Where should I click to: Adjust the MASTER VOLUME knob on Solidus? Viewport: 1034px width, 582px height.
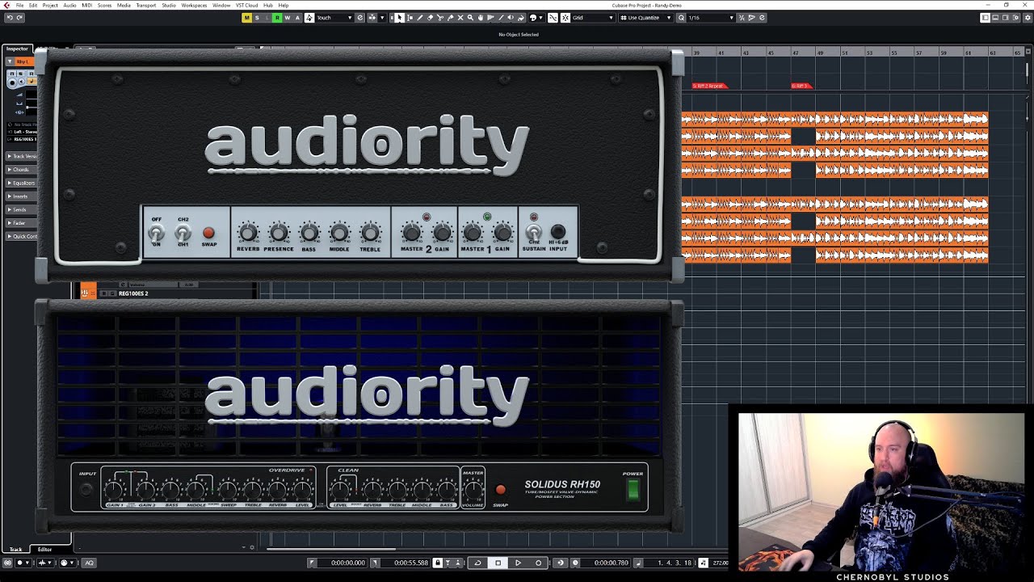coord(473,489)
